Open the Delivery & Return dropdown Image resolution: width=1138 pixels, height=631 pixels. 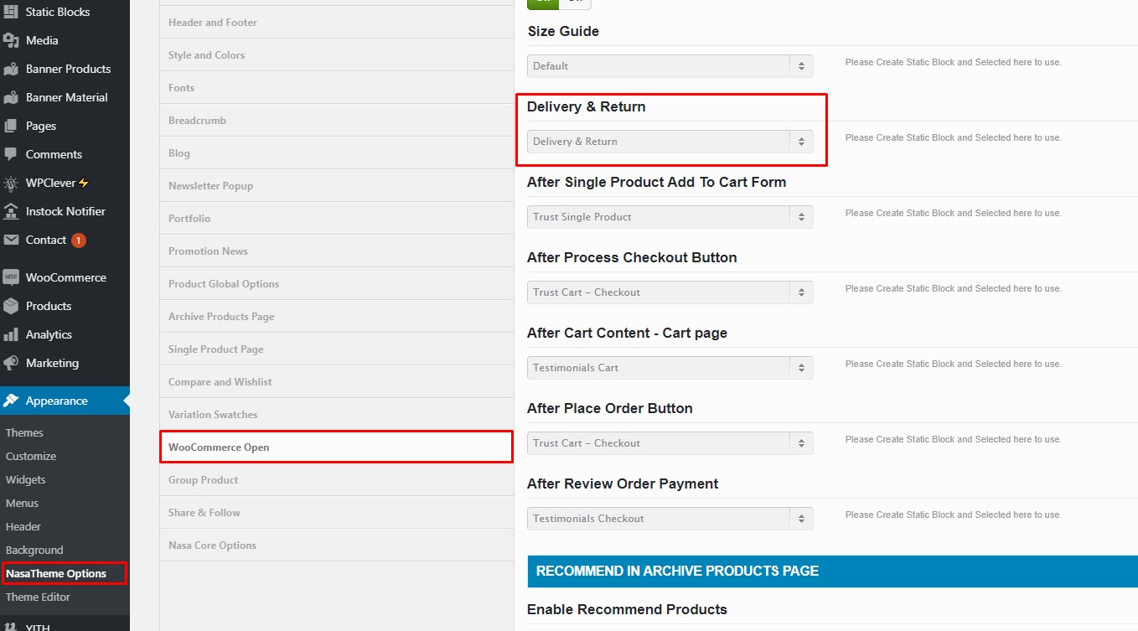[x=670, y=142]
